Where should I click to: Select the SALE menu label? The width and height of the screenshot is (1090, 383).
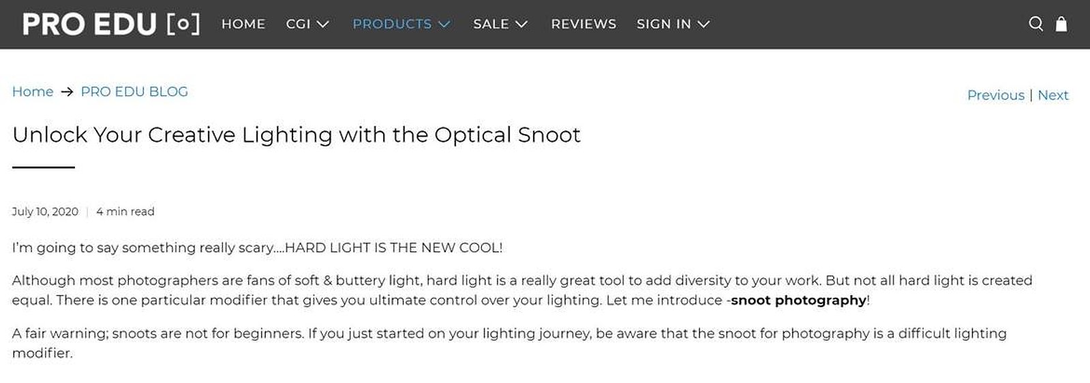point(491,24)
